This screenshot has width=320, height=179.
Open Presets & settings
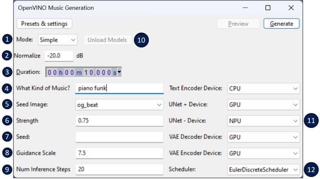(45, 24)
